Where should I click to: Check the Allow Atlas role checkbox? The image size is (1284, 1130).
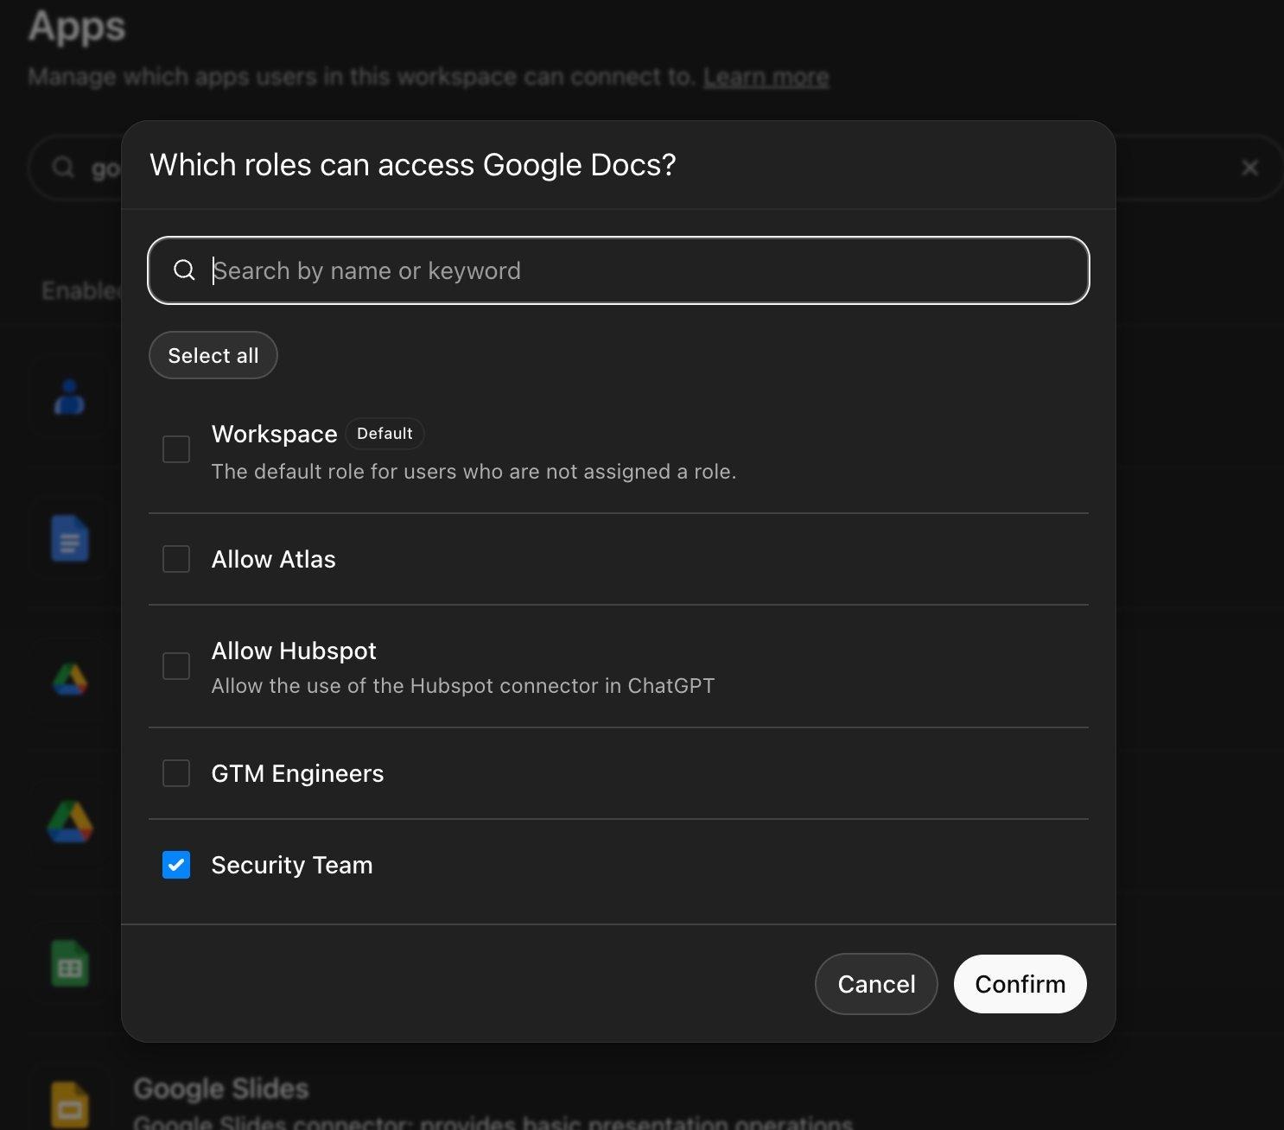176,559
